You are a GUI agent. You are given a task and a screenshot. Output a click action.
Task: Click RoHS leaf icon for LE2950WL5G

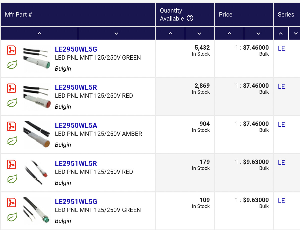[x=12, y=65]
